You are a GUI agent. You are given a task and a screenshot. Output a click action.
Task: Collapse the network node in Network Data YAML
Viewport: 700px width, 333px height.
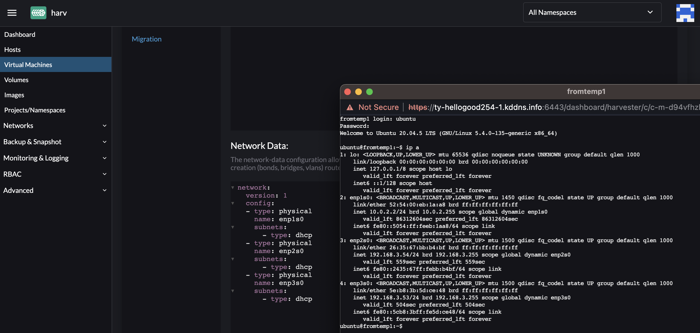(233, 187)
